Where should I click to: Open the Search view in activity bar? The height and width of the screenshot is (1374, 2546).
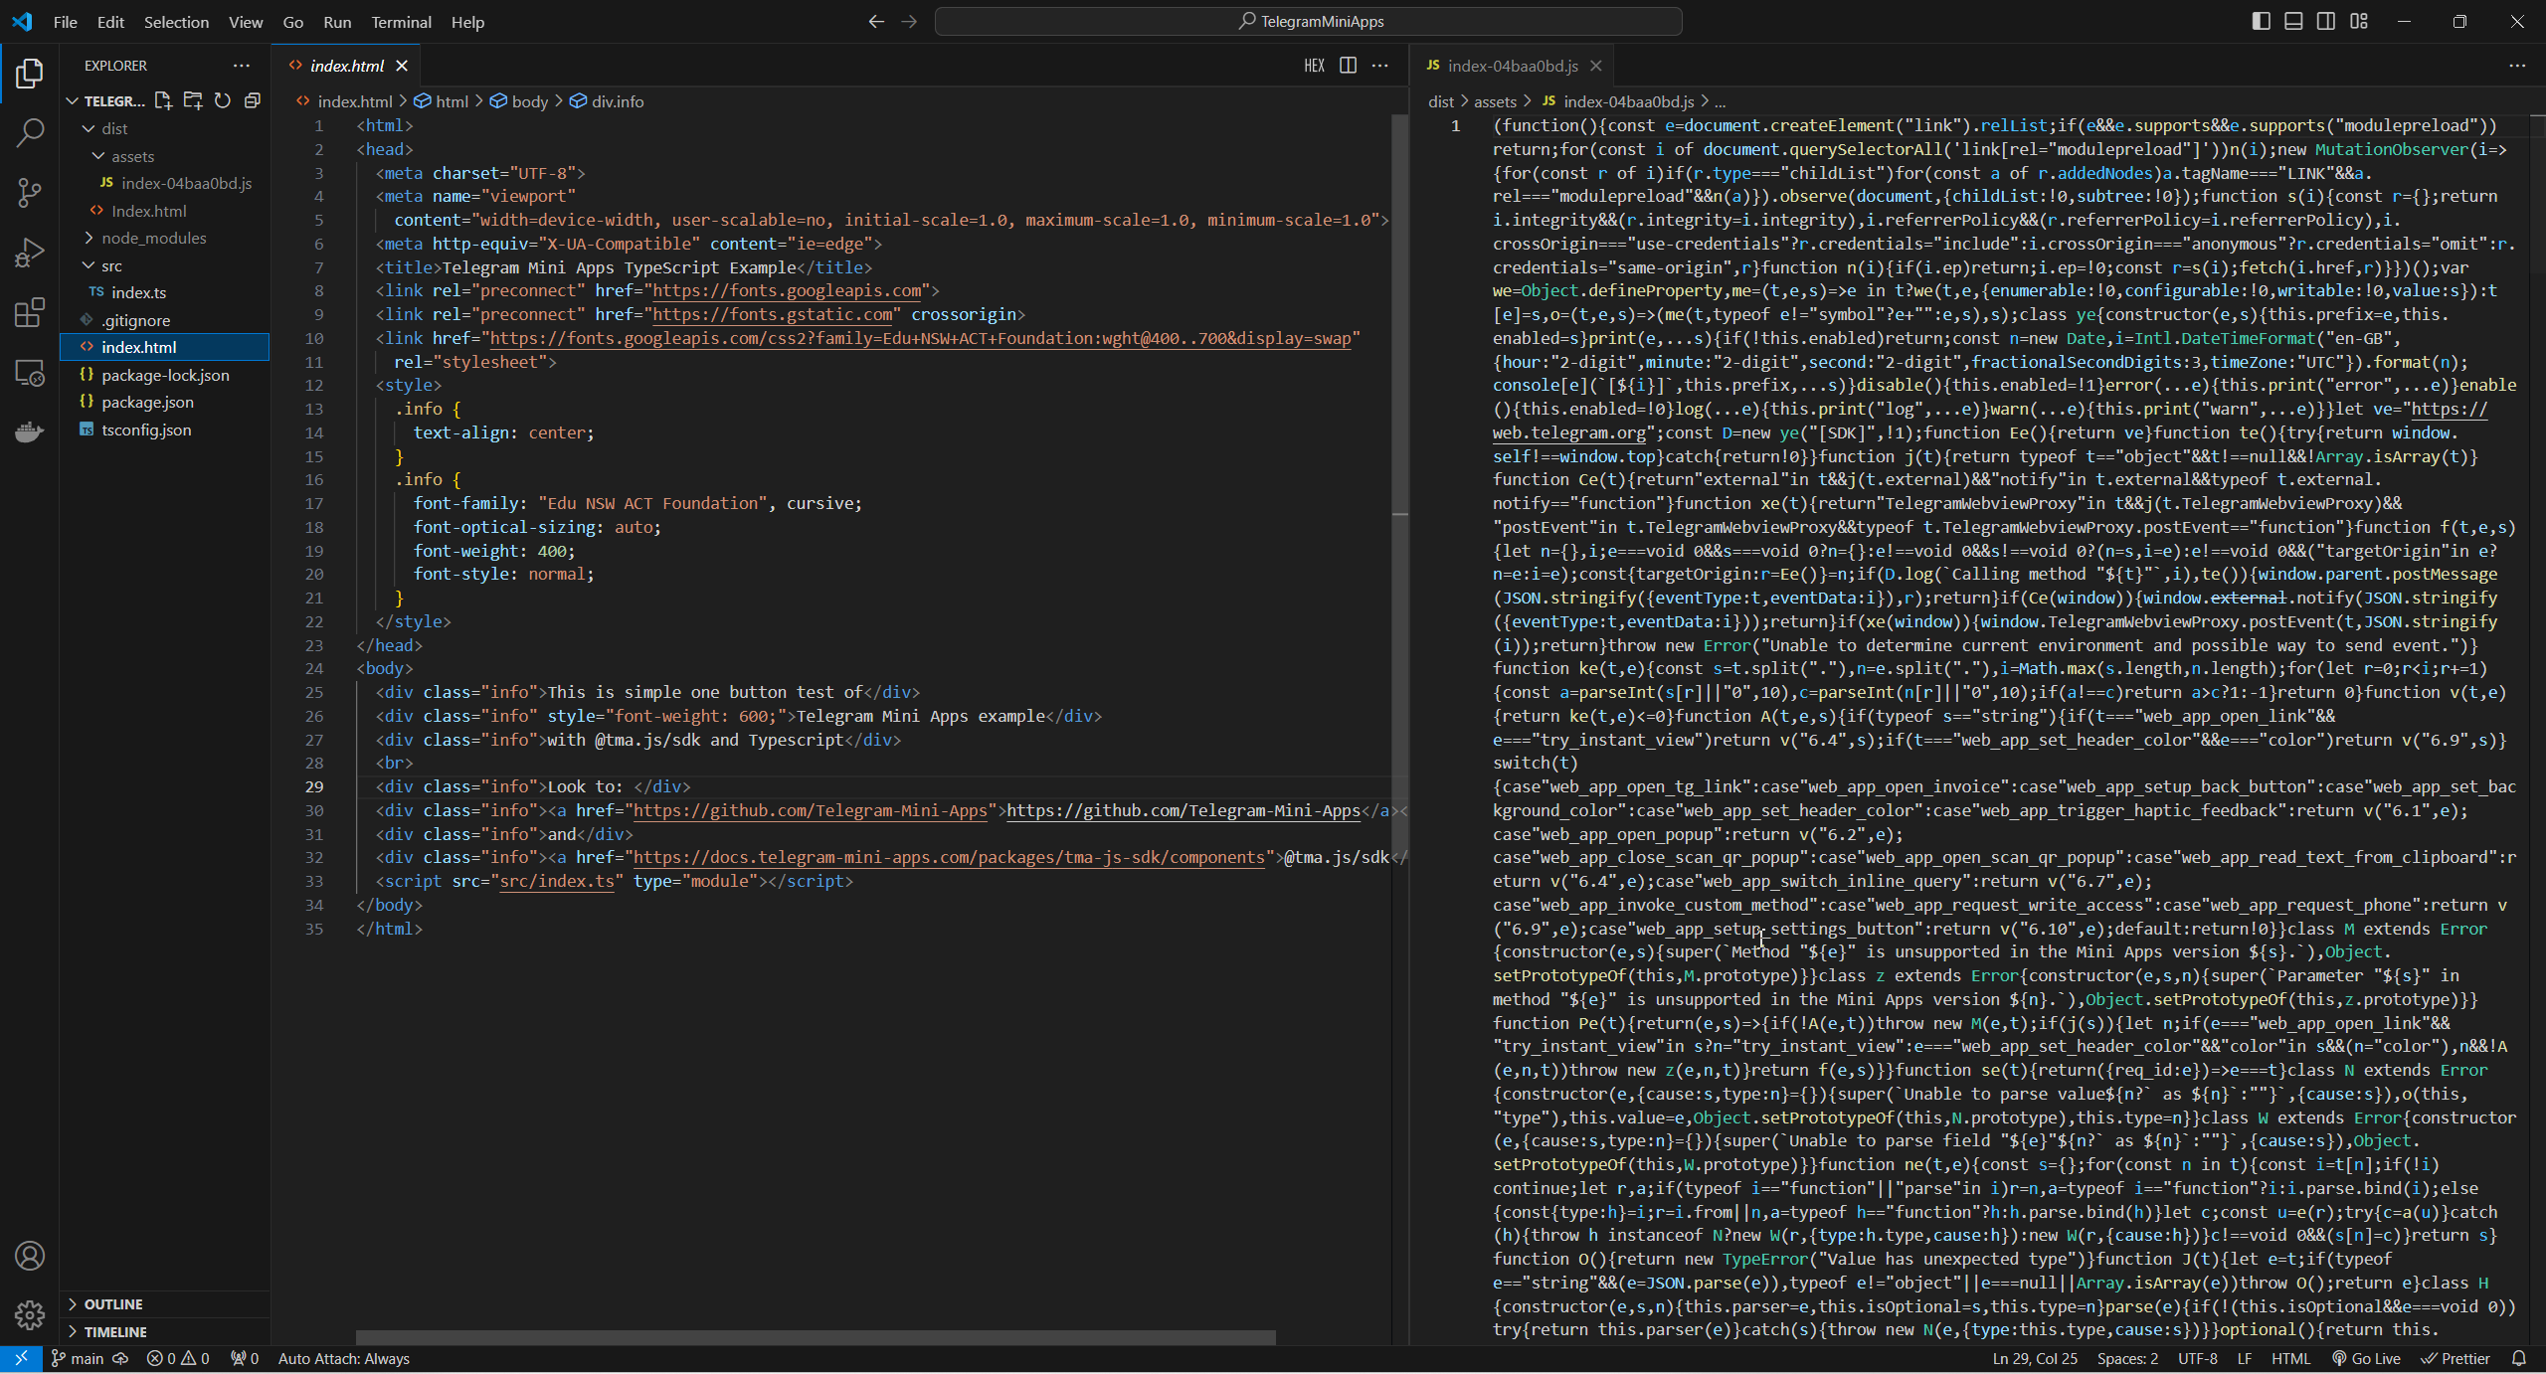point(30,132)
